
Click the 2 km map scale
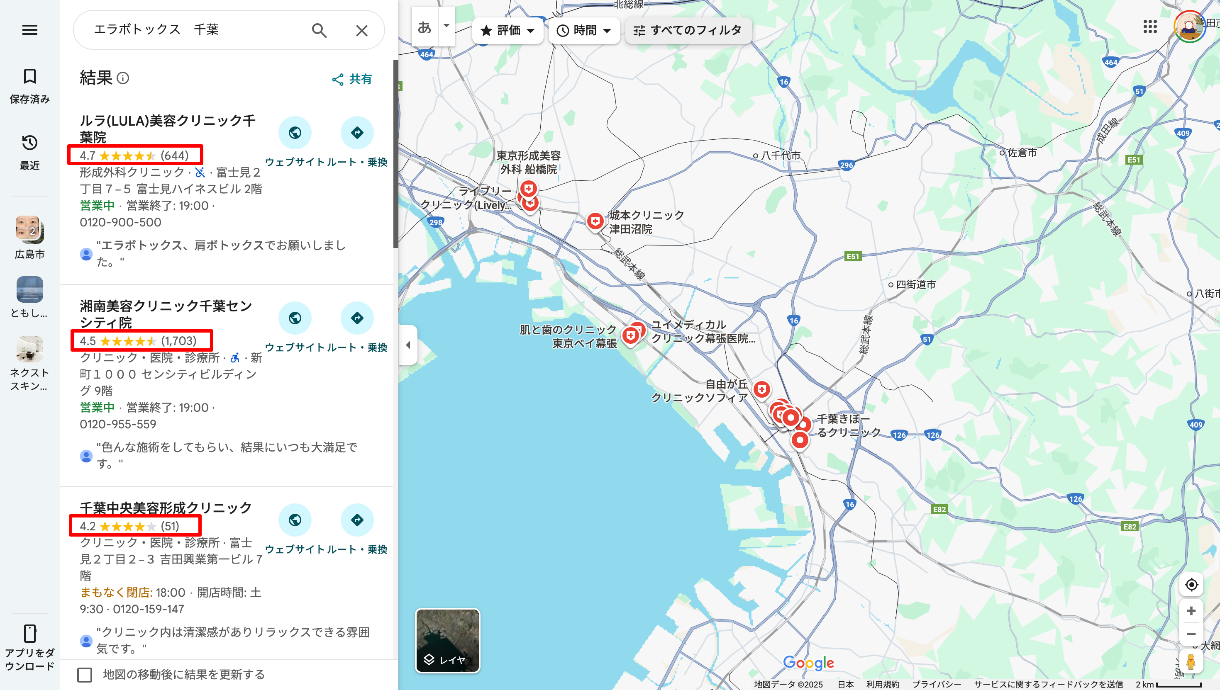point(1168,684)
